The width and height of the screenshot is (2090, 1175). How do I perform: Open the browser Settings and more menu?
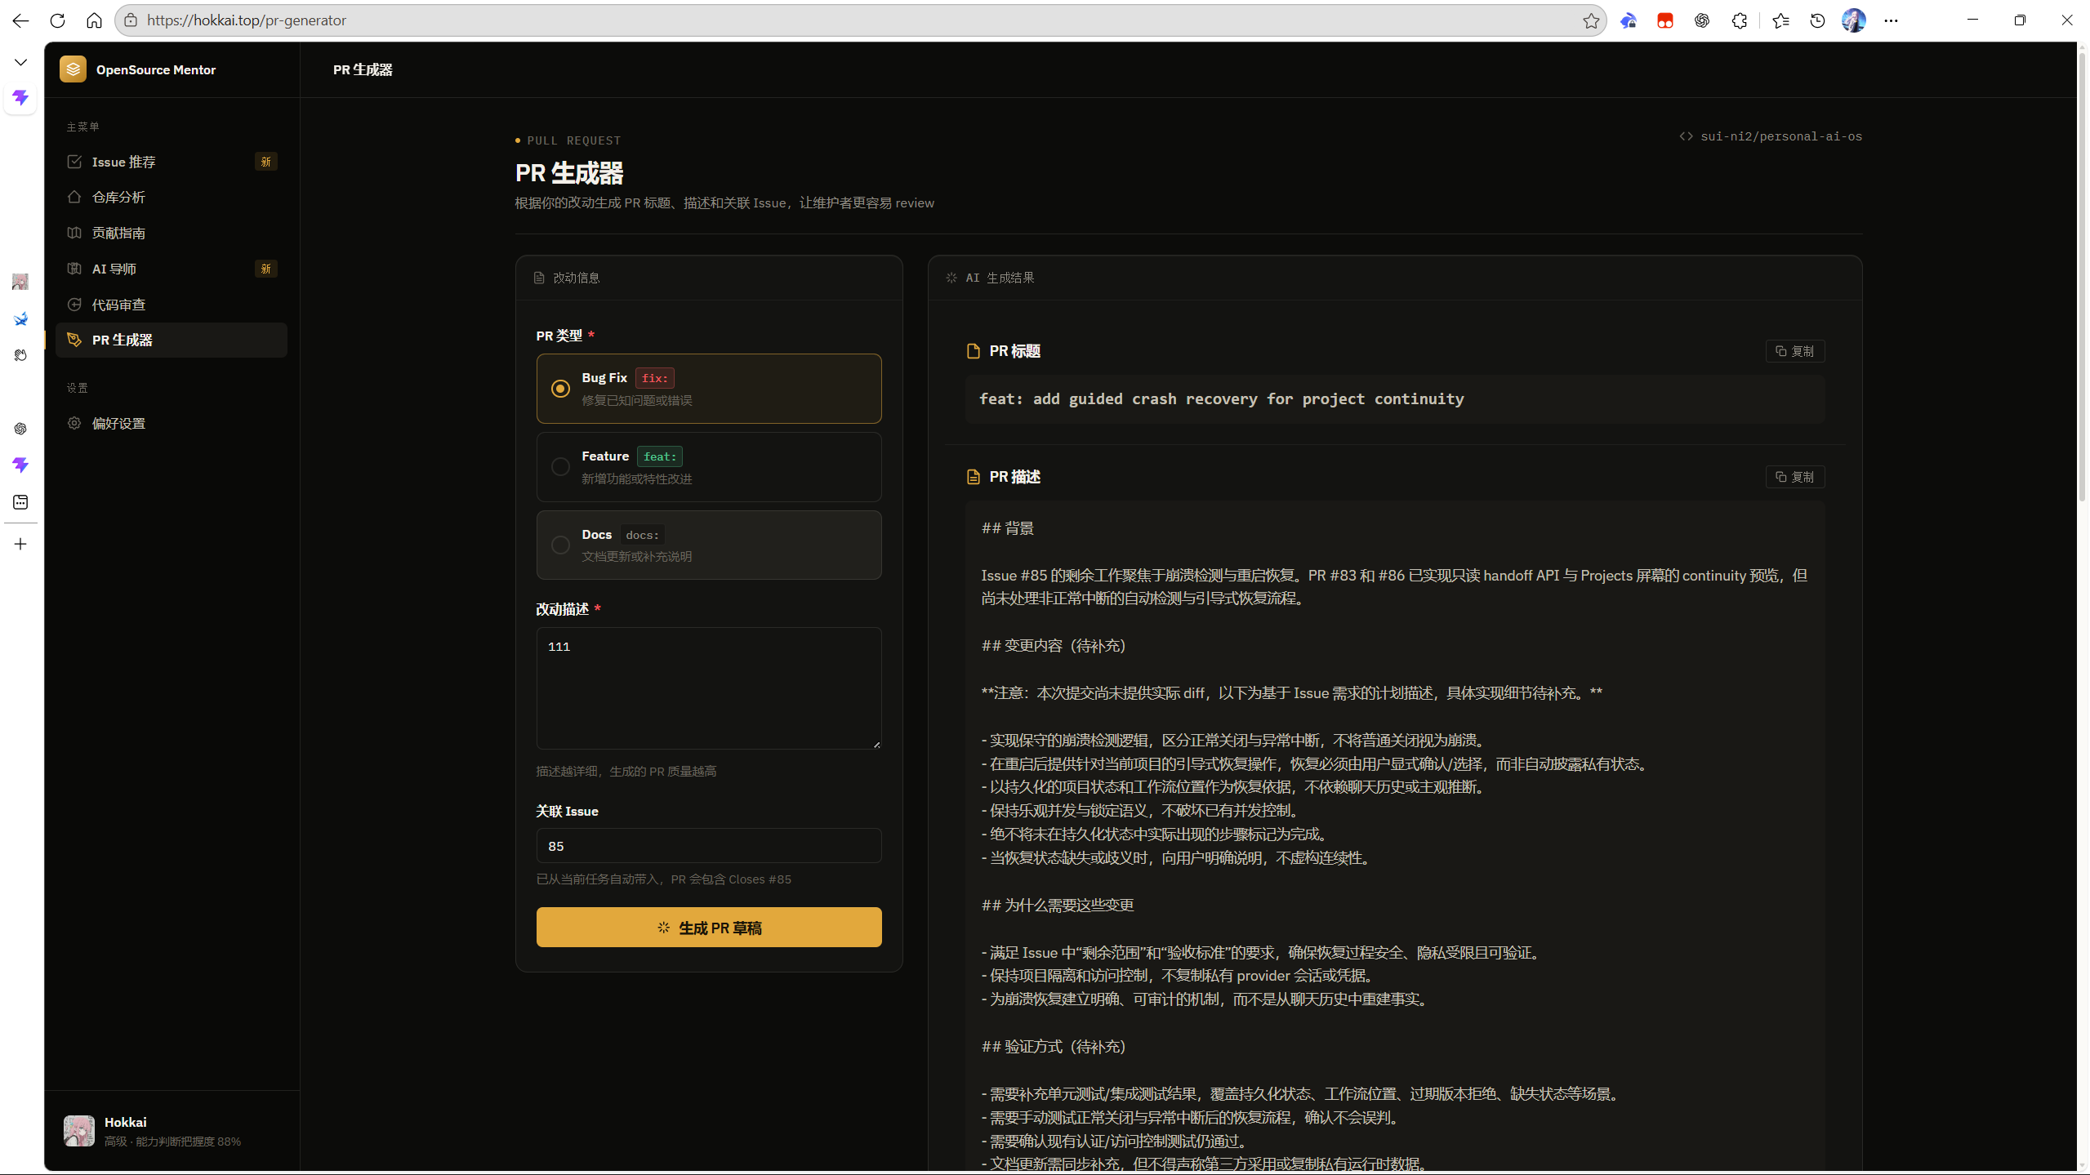pos(1891,20)
